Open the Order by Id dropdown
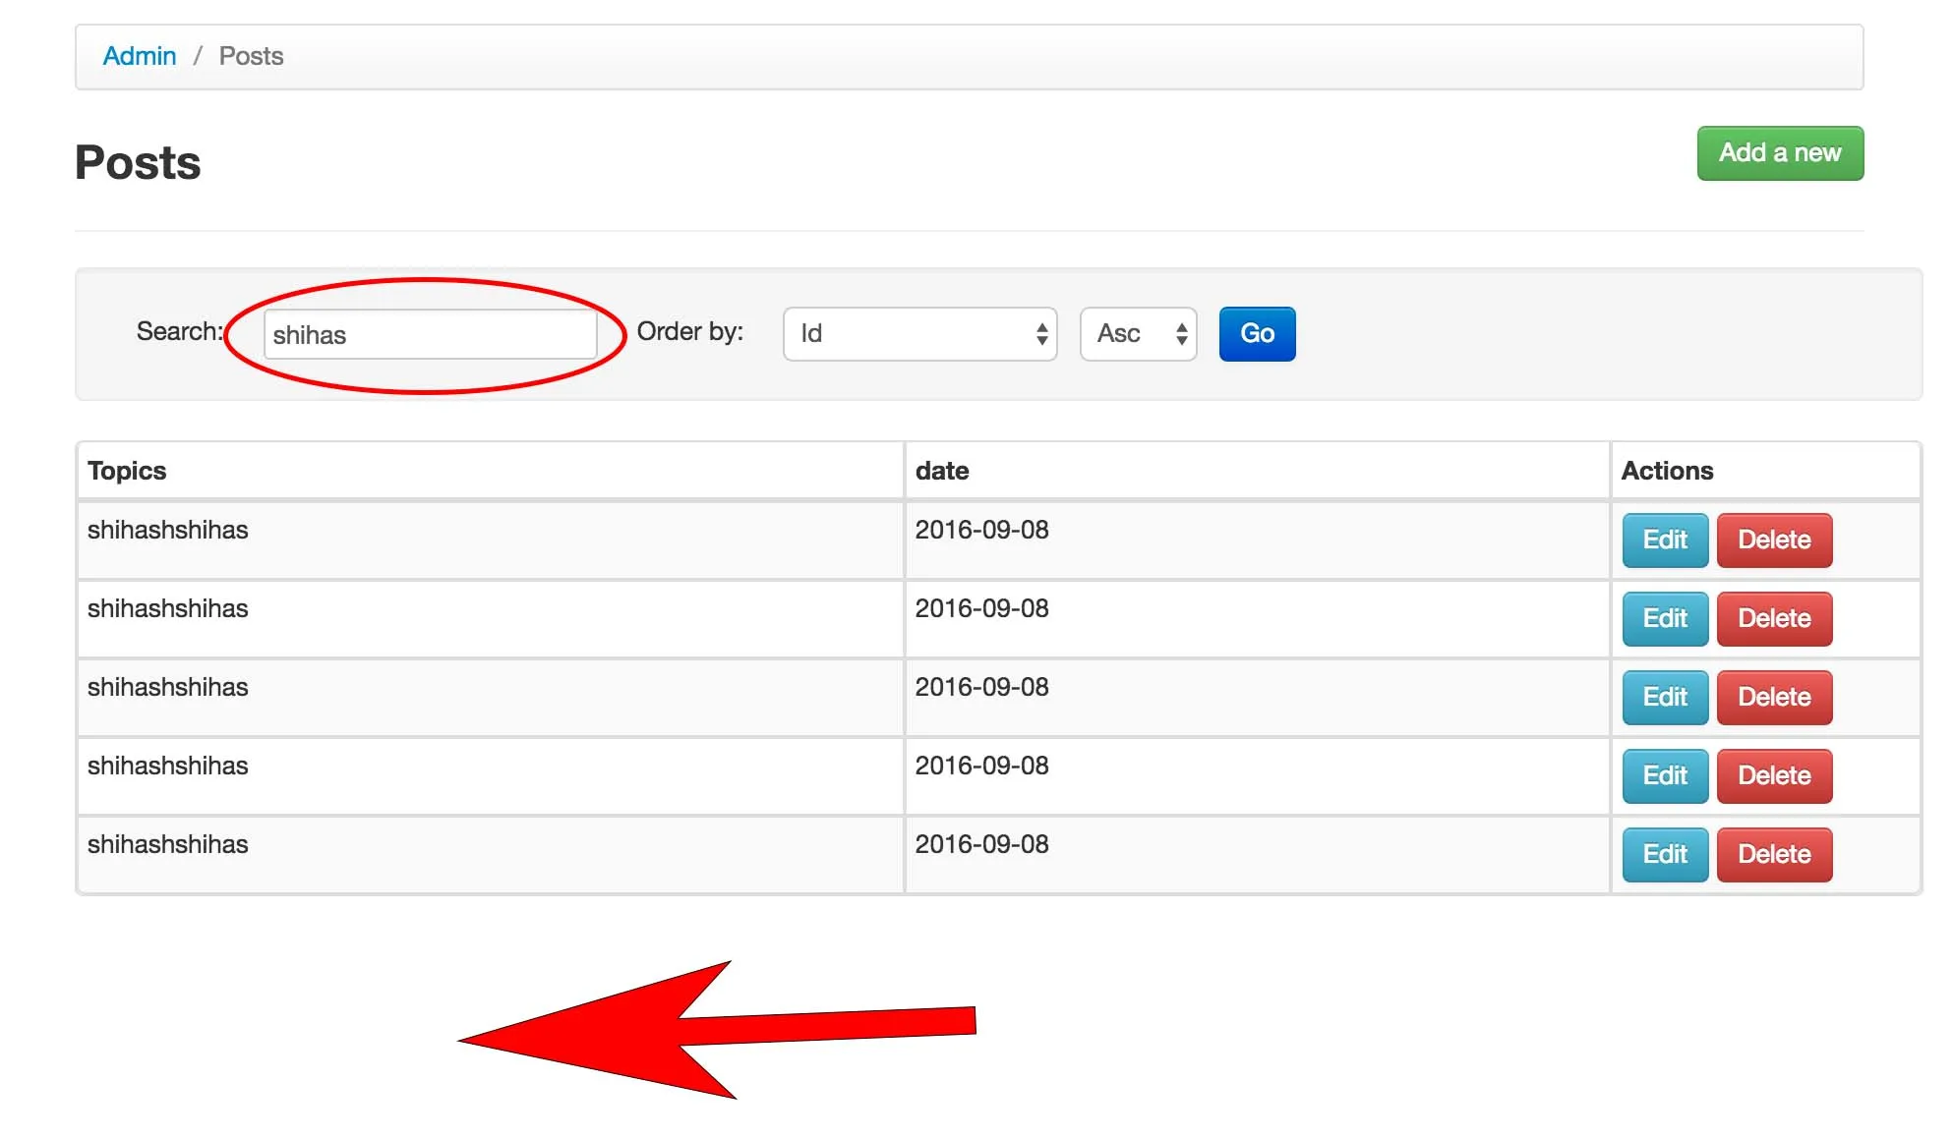Image resolution: width=1953 pixels, height=1138 pixels. click(x=919, y=334)
